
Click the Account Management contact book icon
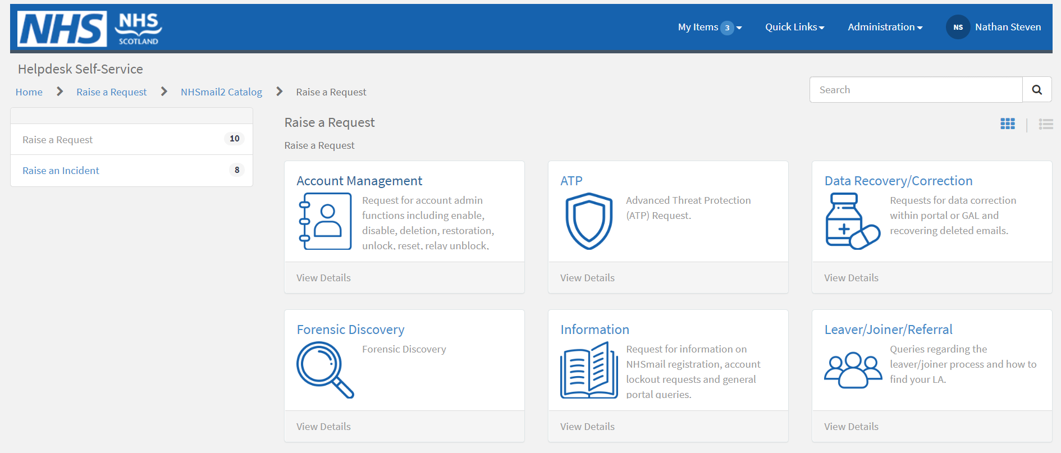pyautogui.click(x=325, y=221)
